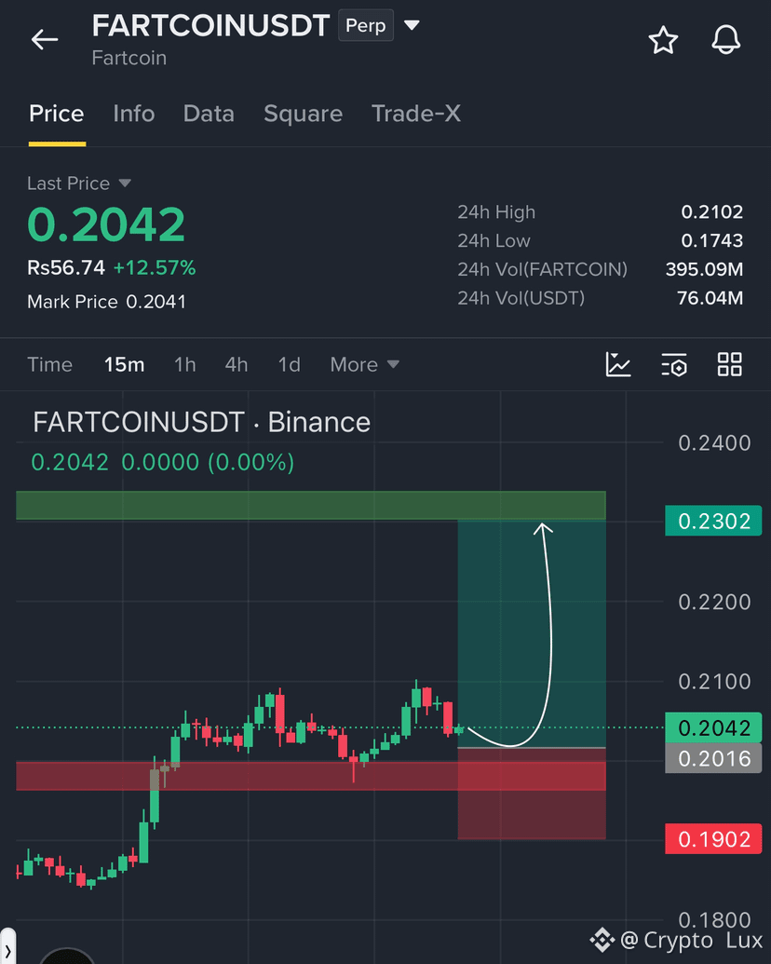Tap the Mark Price 0.2041 text
771x964 pixels.
106,302
